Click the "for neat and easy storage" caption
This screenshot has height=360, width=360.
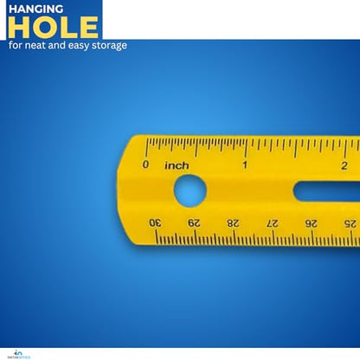(67, 46)
